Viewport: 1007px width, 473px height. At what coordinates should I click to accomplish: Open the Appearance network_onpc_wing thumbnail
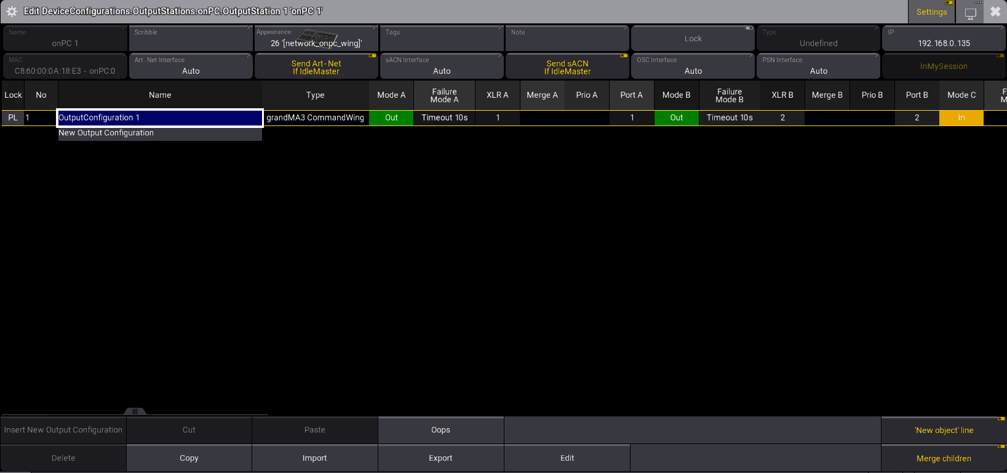(x=316, y=38)
